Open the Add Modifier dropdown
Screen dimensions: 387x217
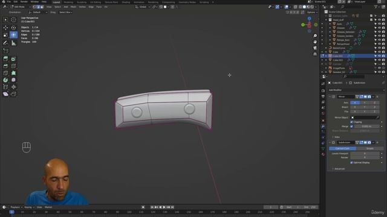[x=356, y=90]
